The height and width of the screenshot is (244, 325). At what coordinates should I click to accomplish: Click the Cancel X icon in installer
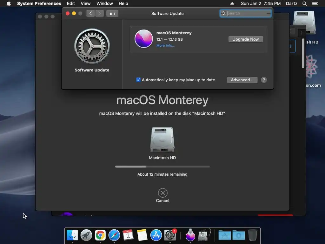pos(163,193)
